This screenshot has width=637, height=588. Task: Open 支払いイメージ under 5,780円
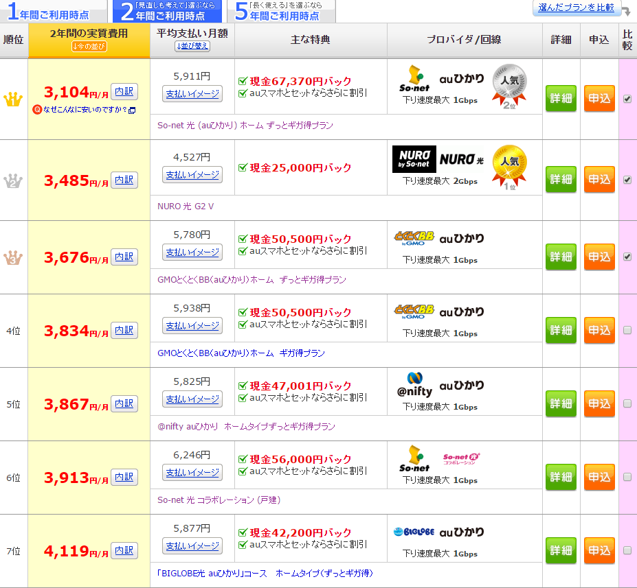point(192,252)
